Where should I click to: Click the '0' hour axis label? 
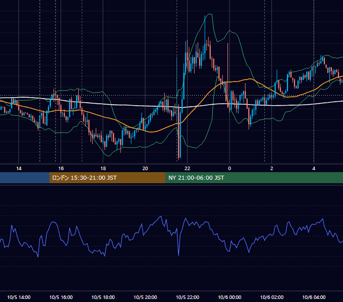(x=230, y=169)
